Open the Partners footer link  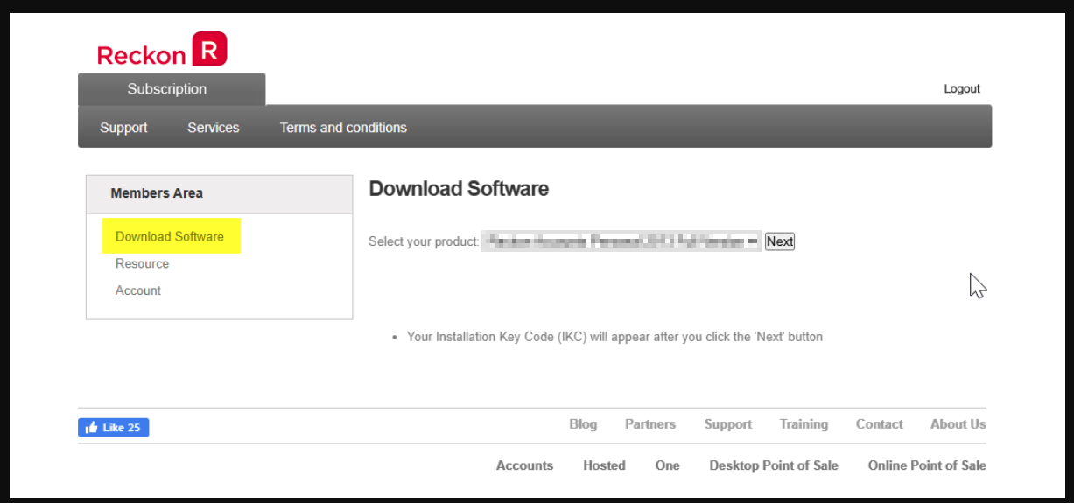[650, 424]
